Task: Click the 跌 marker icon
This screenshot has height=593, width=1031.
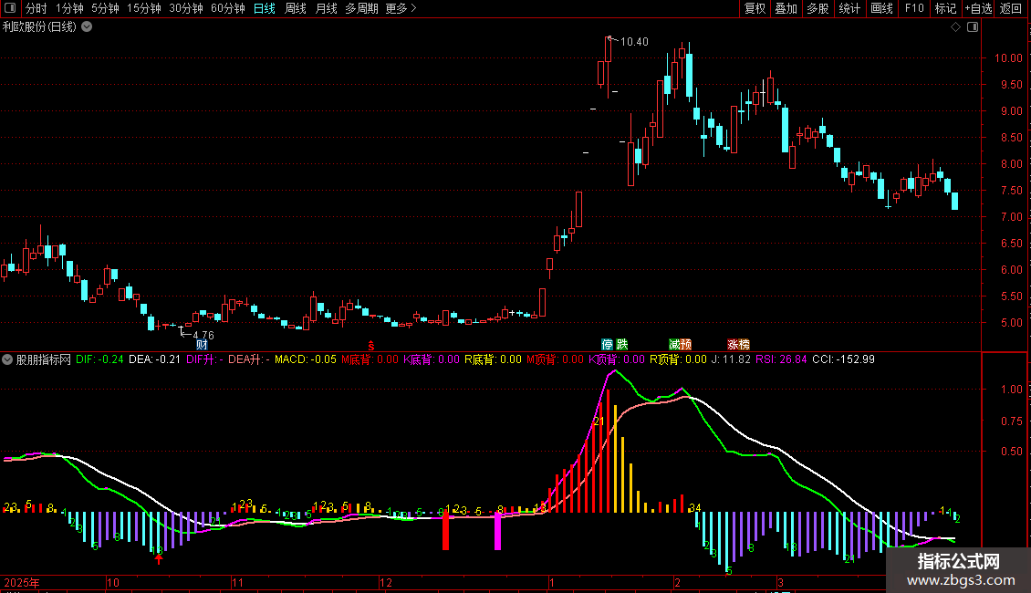Action: coord(622,345)
